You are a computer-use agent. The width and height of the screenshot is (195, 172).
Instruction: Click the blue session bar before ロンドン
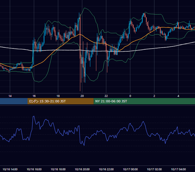click(14, 101)
